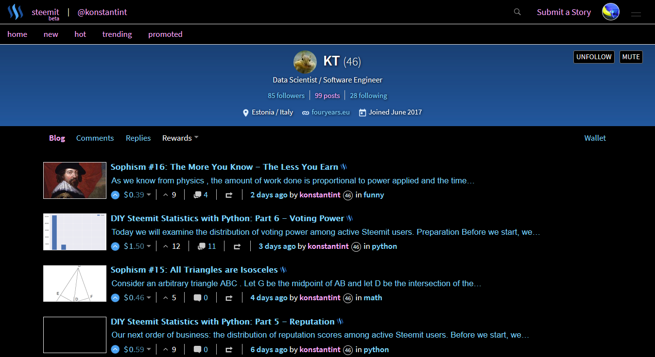655x357 pixels.
Task: Click author konstantint on Sophism #16 row
Action: 320,195
